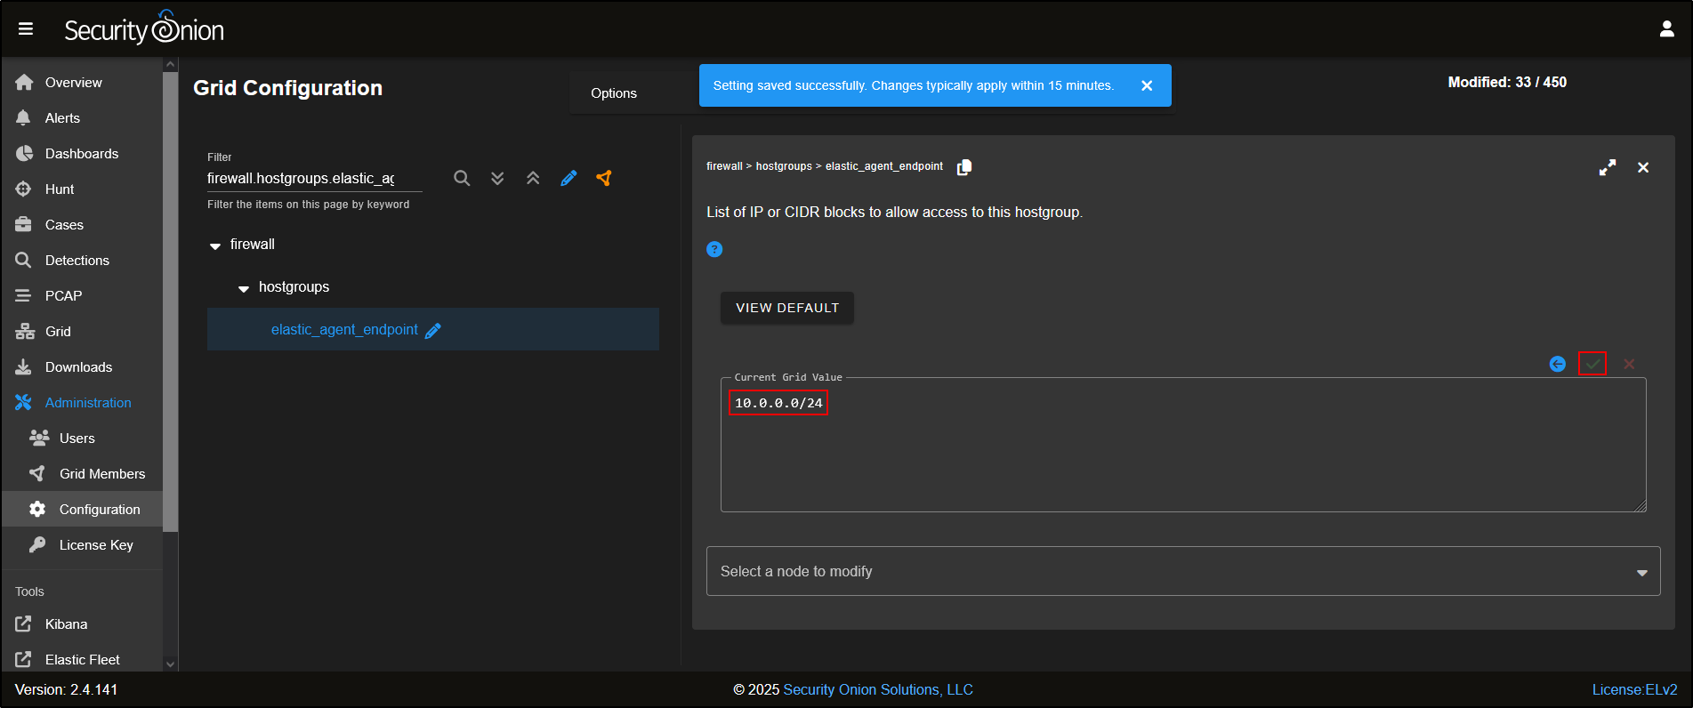Click the filter search magnifier icon
The height and width of the screenshot is (708, 1693).
462,178
